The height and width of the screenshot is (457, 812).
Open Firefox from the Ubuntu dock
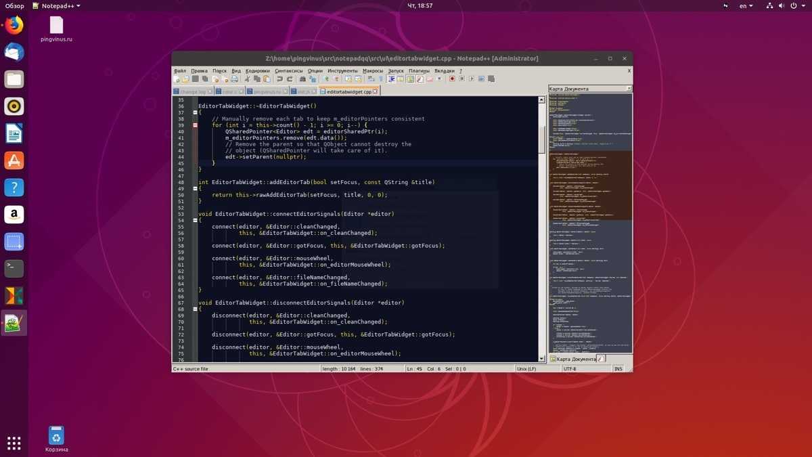pyautogui.click(x=14, y=26)
